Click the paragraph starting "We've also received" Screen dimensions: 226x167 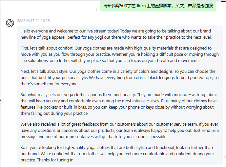pos(119,130)
